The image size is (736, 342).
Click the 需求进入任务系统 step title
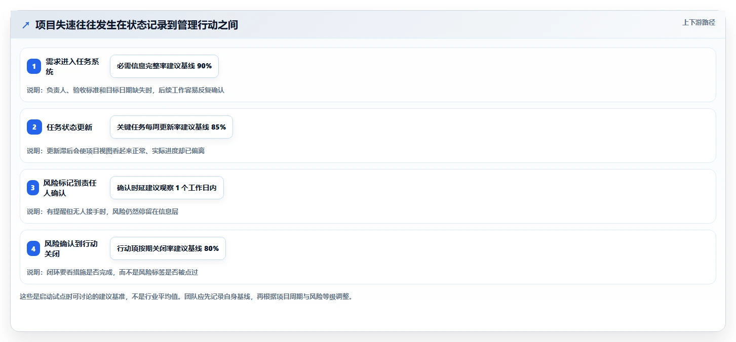[72, 66]
